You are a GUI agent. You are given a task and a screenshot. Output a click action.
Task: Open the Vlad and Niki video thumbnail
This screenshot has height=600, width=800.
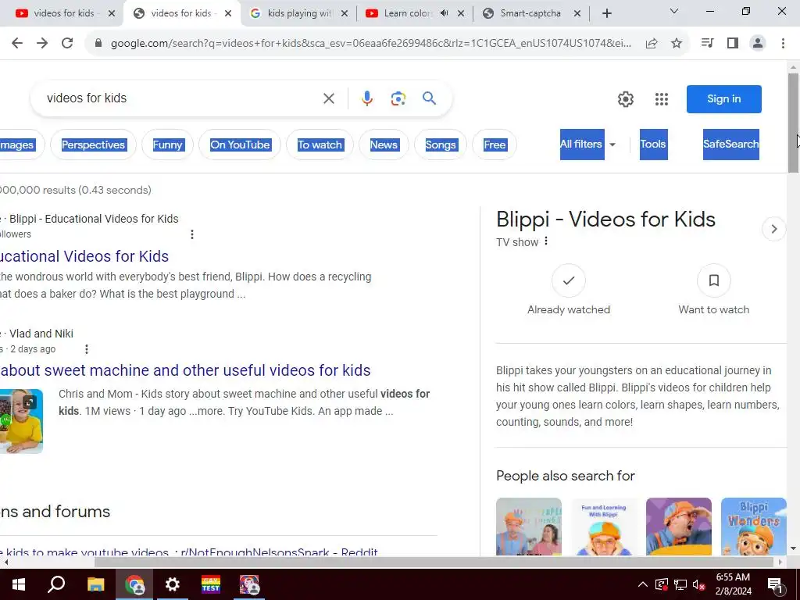21,421
